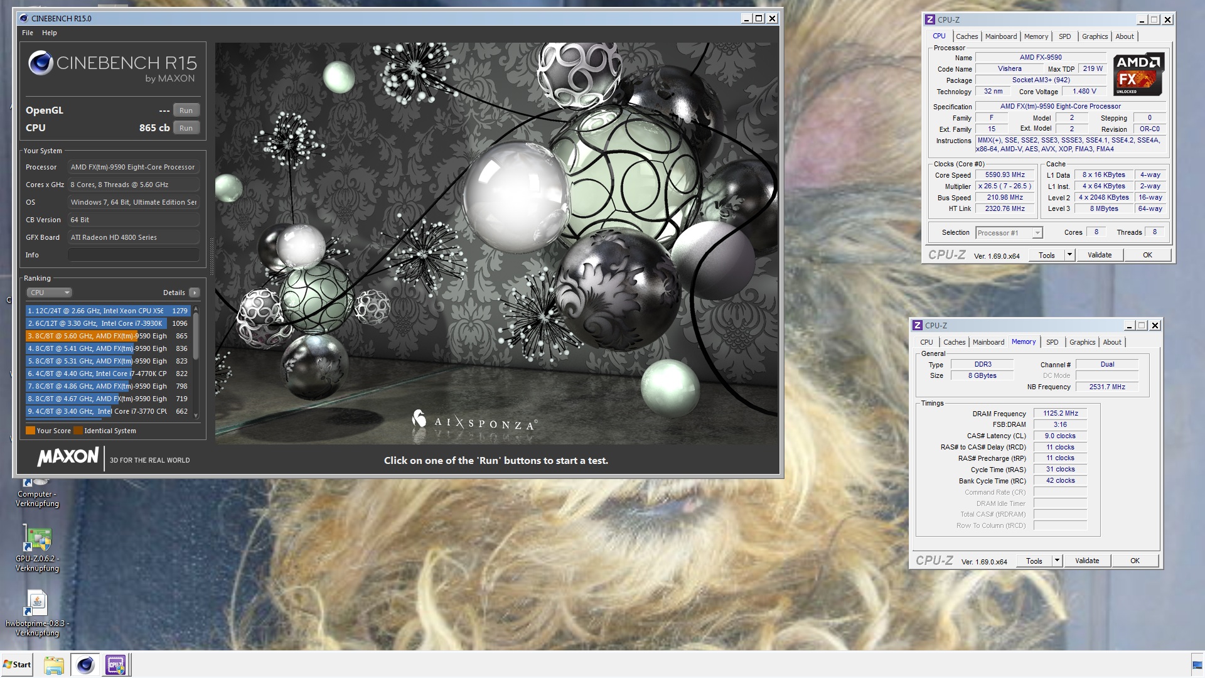The height and width of the screenshot is (678, 1205).
Task: Switch to About tab in lower CPU-Z
Action: (x=1112, y=342)
